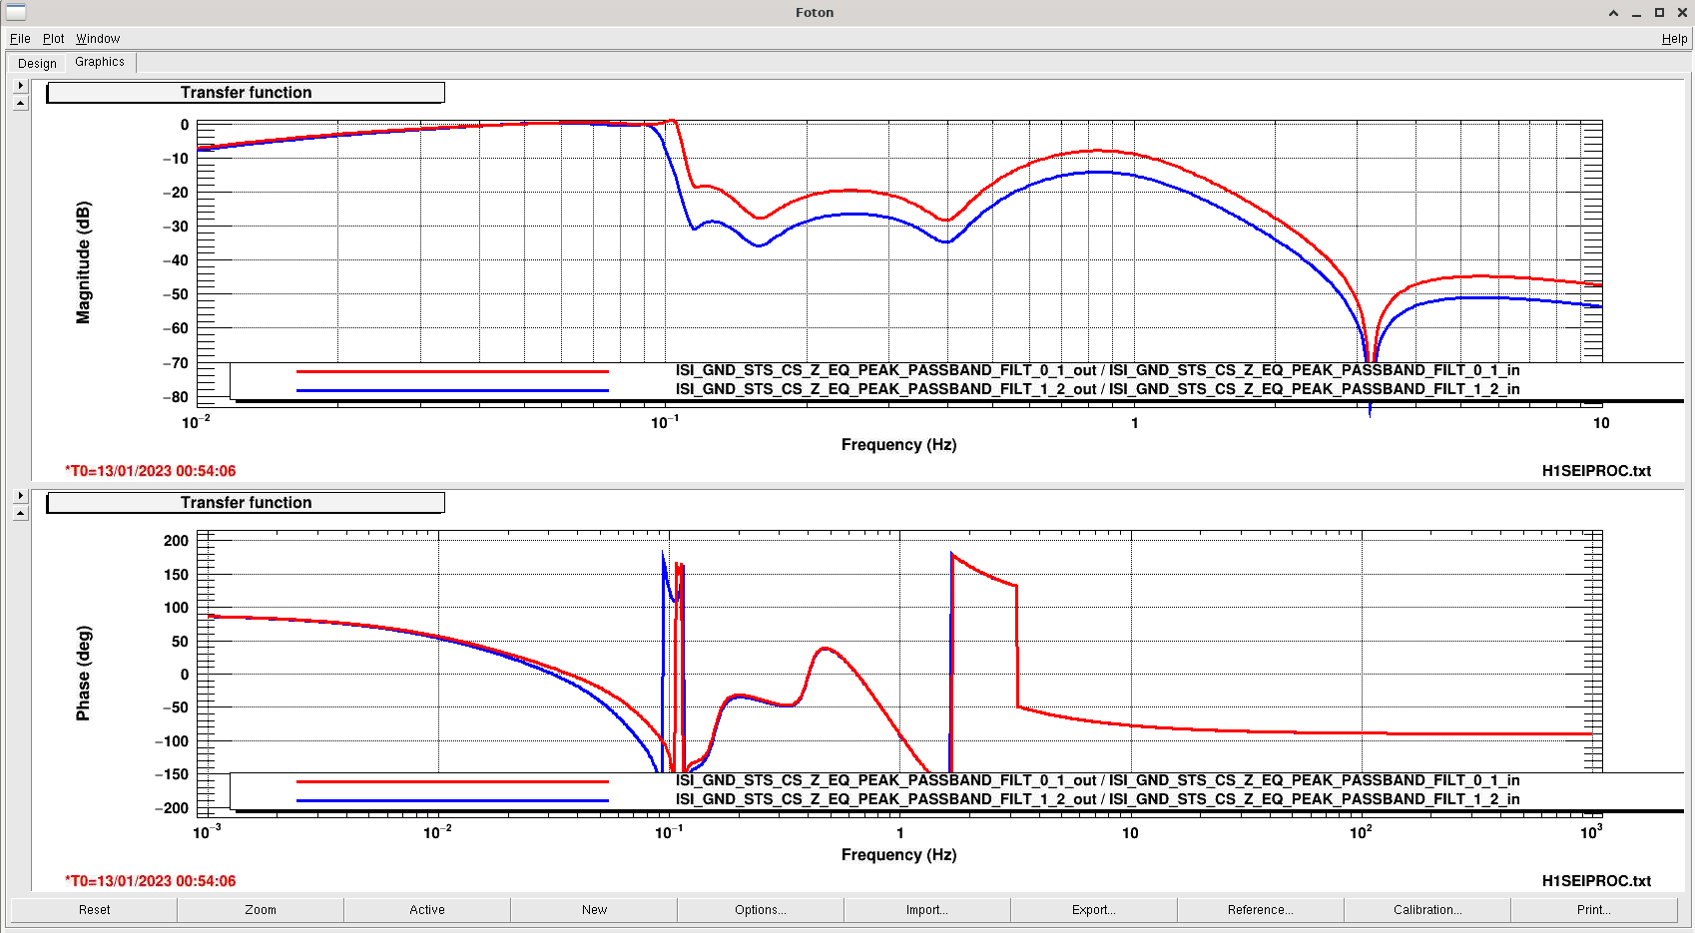Click the Reset button

point(95,910)
